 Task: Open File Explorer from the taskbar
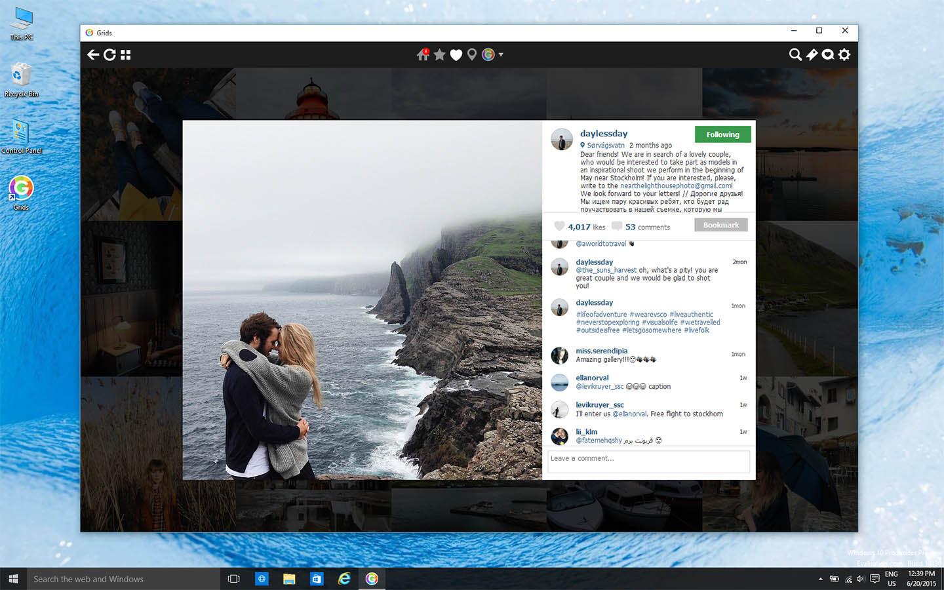[289, 579]
